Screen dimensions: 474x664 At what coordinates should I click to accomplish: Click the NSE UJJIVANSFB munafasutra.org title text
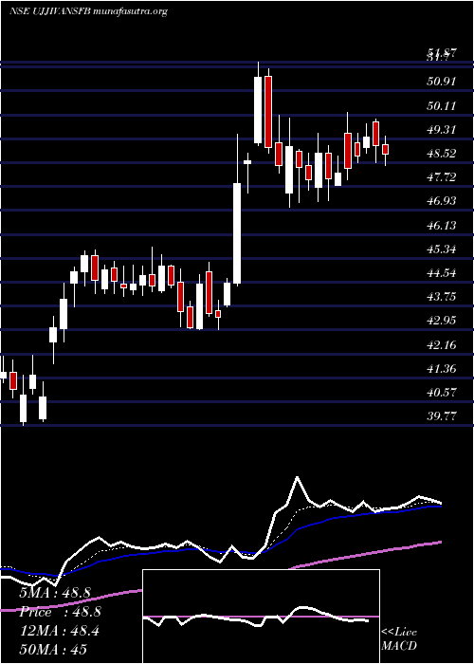coord(88,11)
